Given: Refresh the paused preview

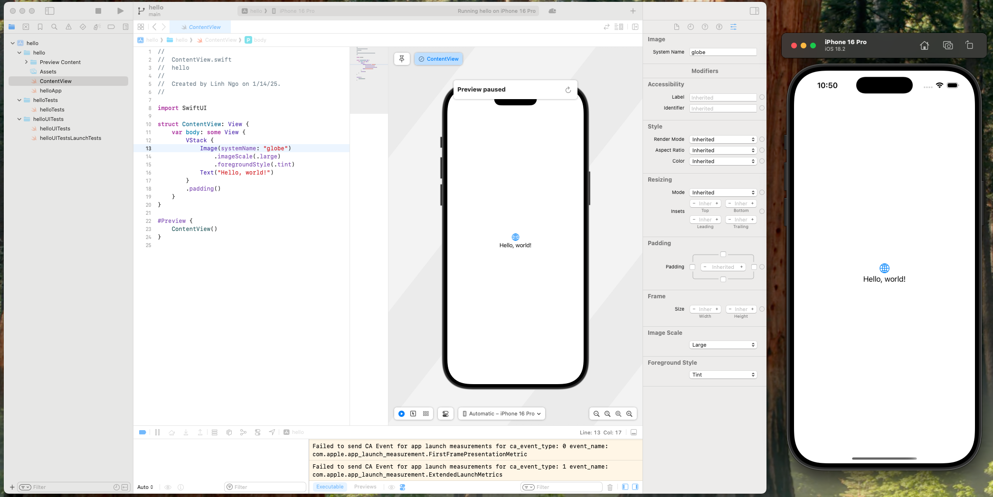Looking at the screenshot, I should [x=568, y=90].
